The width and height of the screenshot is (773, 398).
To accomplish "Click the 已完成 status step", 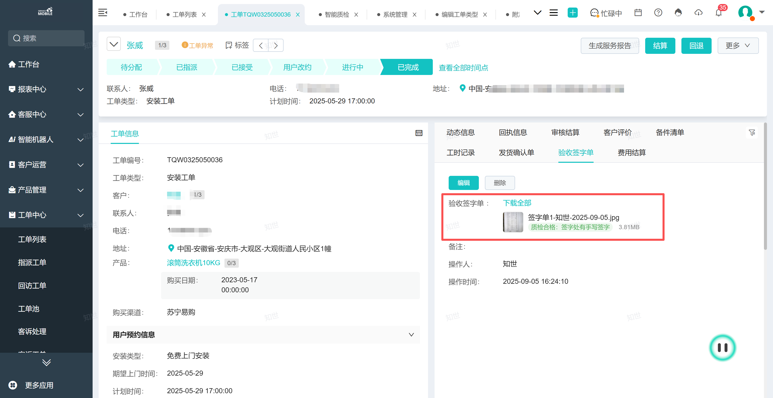I will (407, 67).
